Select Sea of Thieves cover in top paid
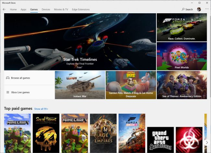The width and height of the screenshot is (211, 153). pos(46,133)
